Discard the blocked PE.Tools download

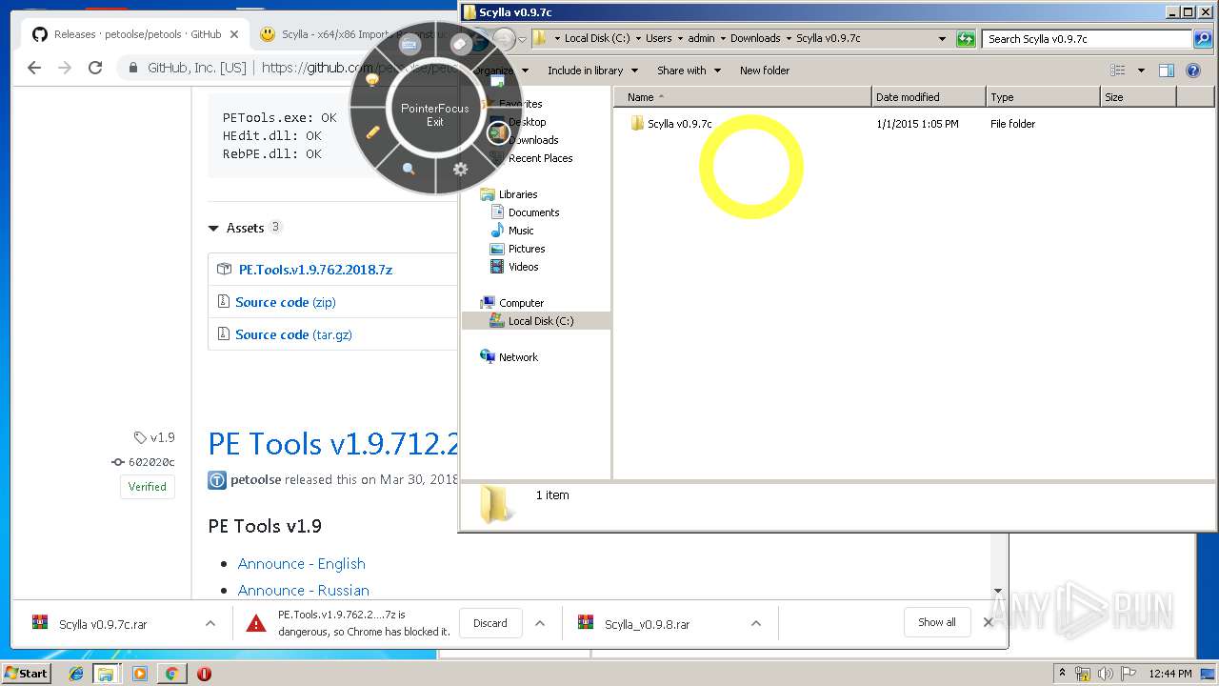[490, 623]
